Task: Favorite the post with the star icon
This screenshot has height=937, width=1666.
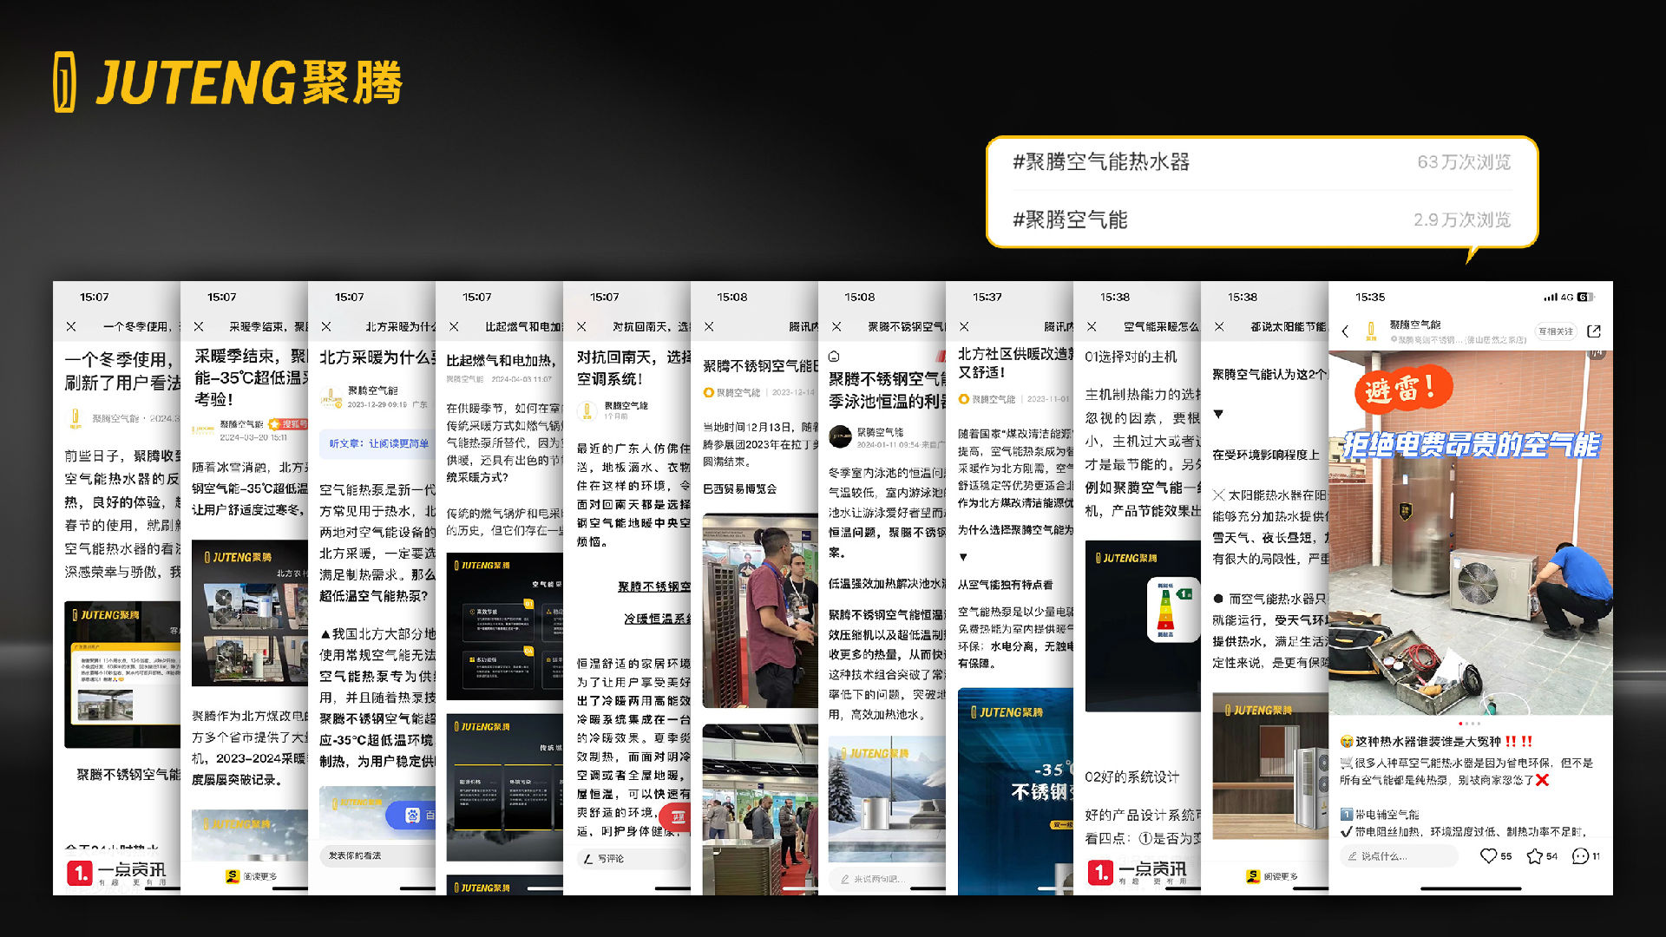Action: [1534, 856]
